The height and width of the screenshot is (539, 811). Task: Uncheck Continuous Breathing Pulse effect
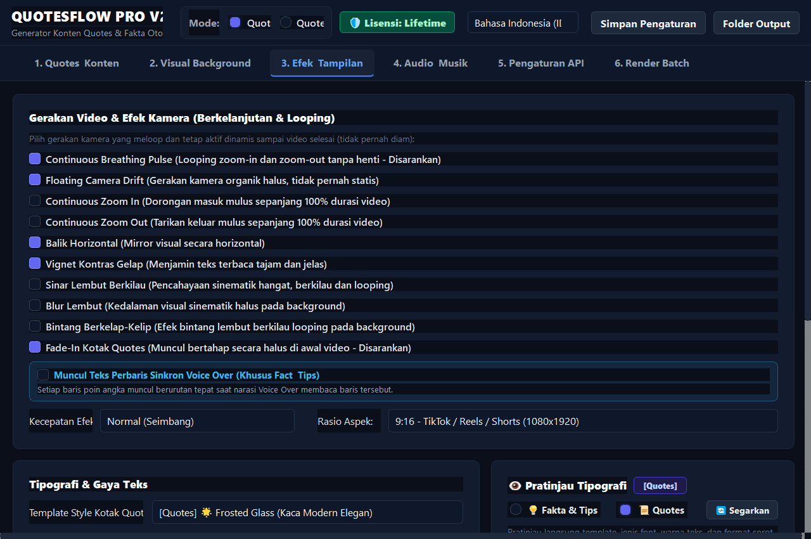35,159
